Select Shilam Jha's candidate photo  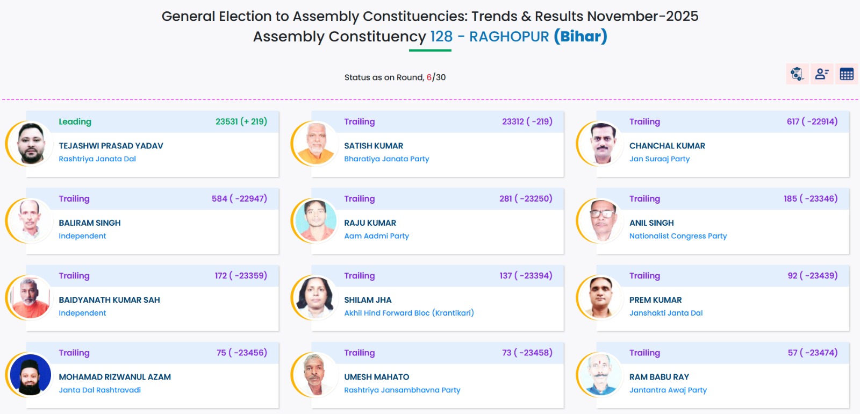point(316,297)
